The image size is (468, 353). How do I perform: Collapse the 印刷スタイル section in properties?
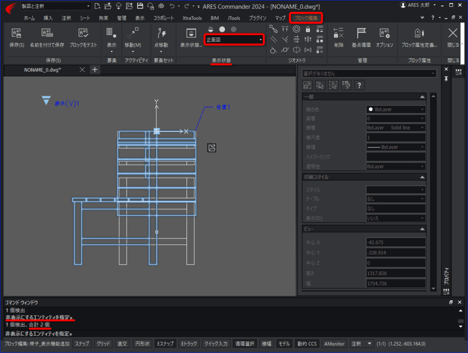(422, 177)
